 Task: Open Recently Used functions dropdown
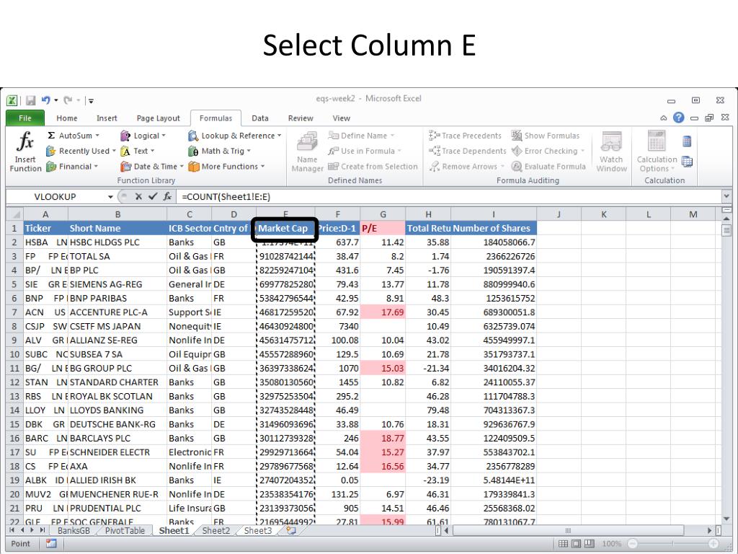[81, 151]
